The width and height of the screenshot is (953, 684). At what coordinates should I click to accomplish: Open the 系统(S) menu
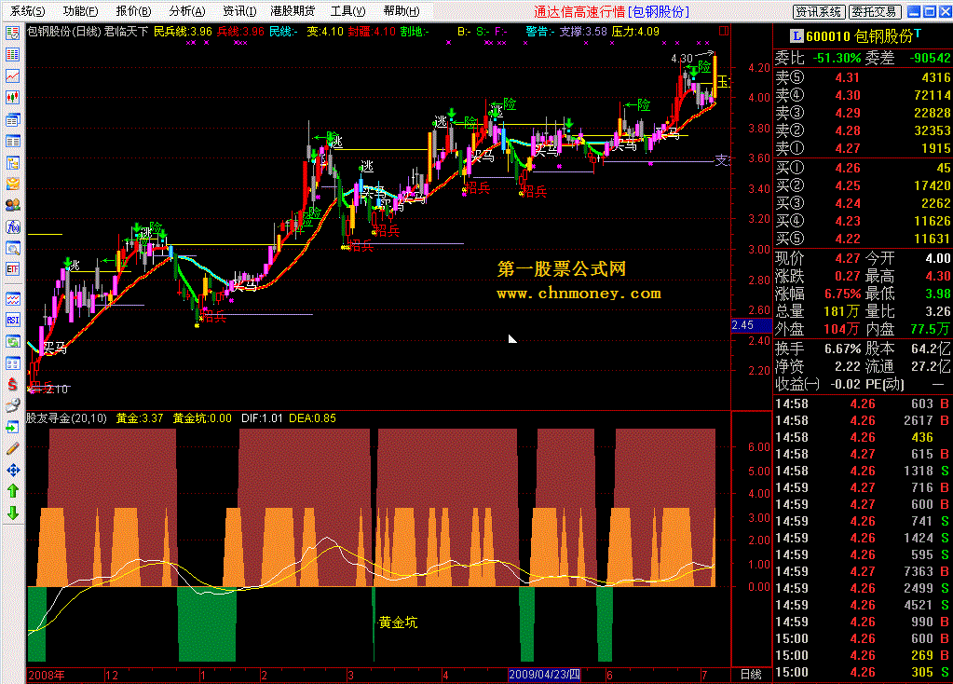click(27, 11)
